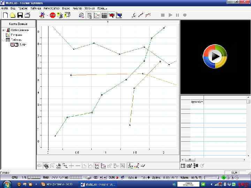The width and height of the screenshot is (251, 188).
Task: Click the gray stop square playback button
Action: (163, 15)
